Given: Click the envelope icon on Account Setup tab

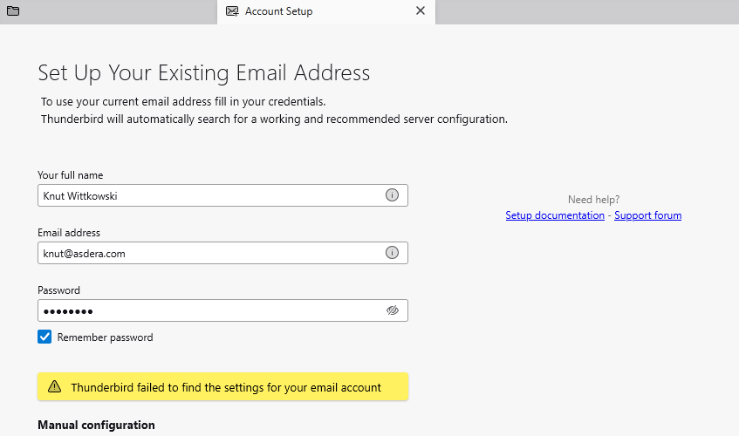Looking at the screenshot, I should click(232, 11).
